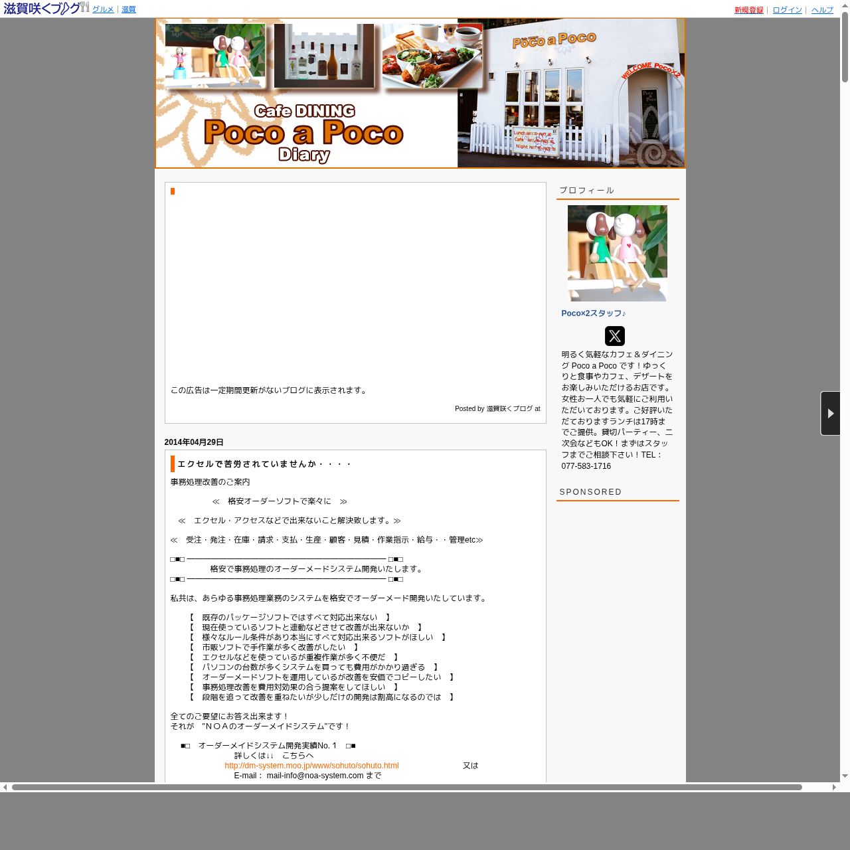Open the ヘルプ help link
850x850 pixels.
coord(822,10)
